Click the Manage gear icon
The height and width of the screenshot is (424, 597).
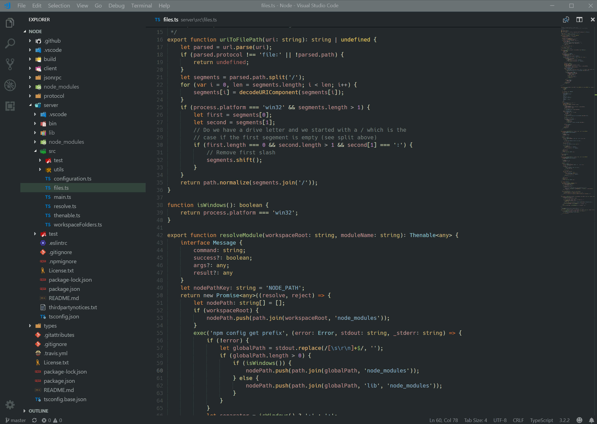[10, 404]
